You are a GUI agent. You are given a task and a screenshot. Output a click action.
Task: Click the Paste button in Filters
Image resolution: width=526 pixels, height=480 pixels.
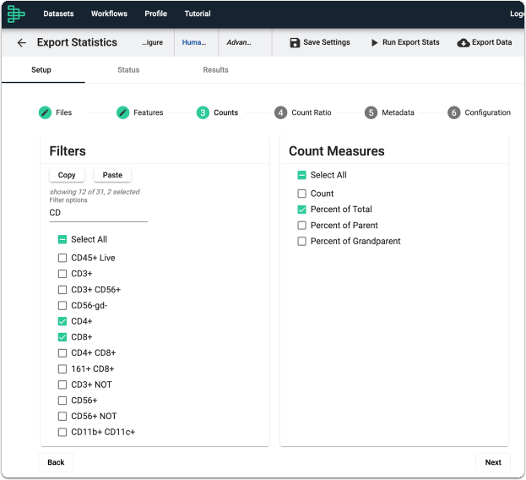coord(112,175)
